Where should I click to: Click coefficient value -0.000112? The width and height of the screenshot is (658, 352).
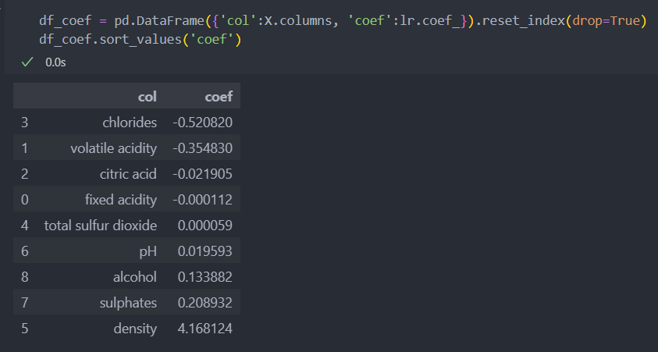pos(203,200)
